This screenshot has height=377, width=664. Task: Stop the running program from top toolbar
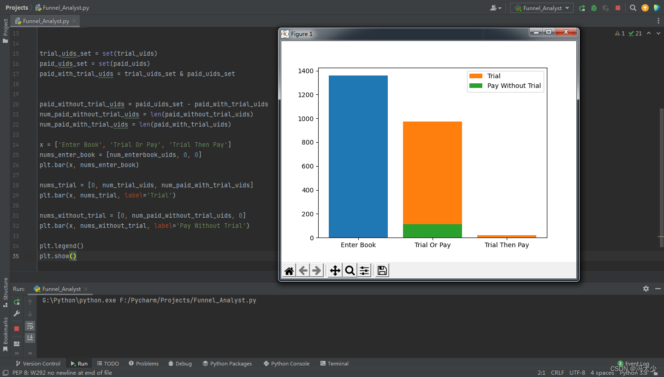pyautogui.click(x=618, y=8)
